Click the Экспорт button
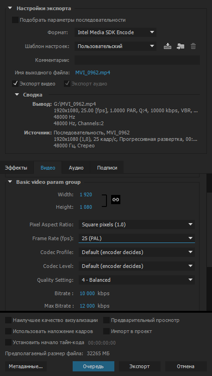Viewport: 212px width, 376px height. [x=140, y=366]
